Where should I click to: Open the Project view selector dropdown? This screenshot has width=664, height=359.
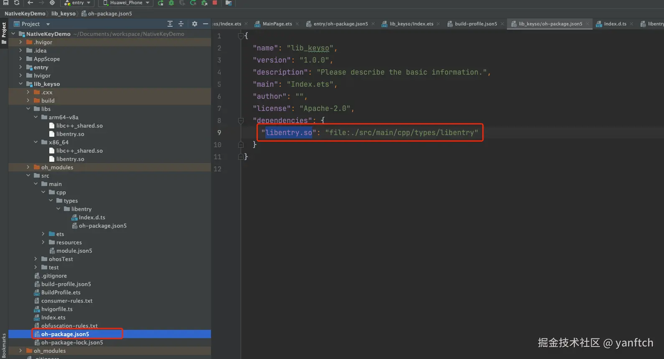[32, 24]
